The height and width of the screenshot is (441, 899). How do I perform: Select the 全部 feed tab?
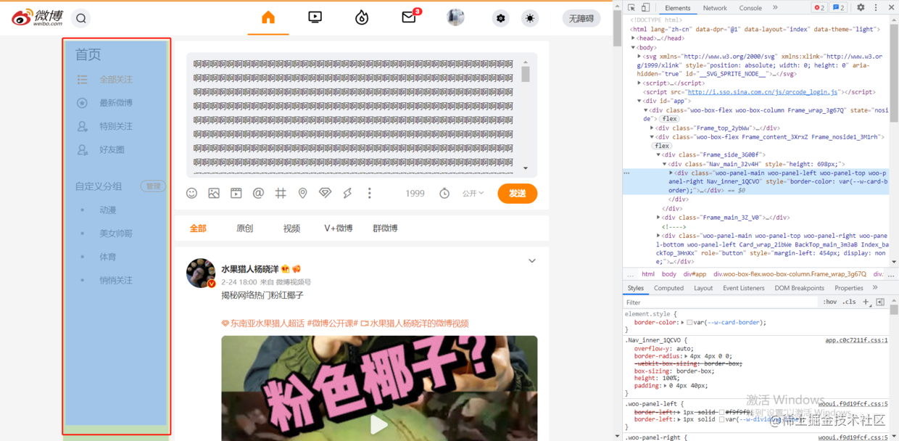point(198,228)
